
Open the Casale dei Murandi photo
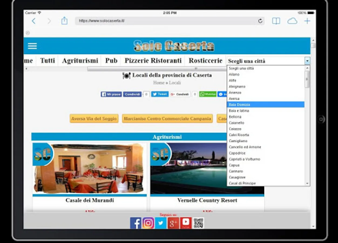tap(89, 168)
